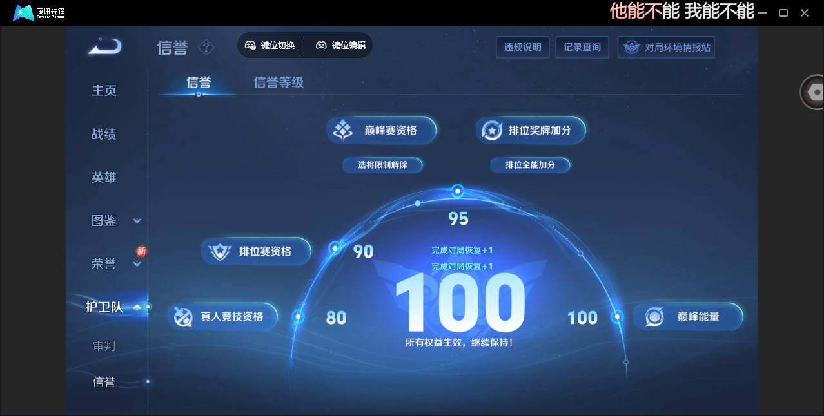Click the gamepad icon on 键位切换
The image size is (824, 416).
click(250, 45)
